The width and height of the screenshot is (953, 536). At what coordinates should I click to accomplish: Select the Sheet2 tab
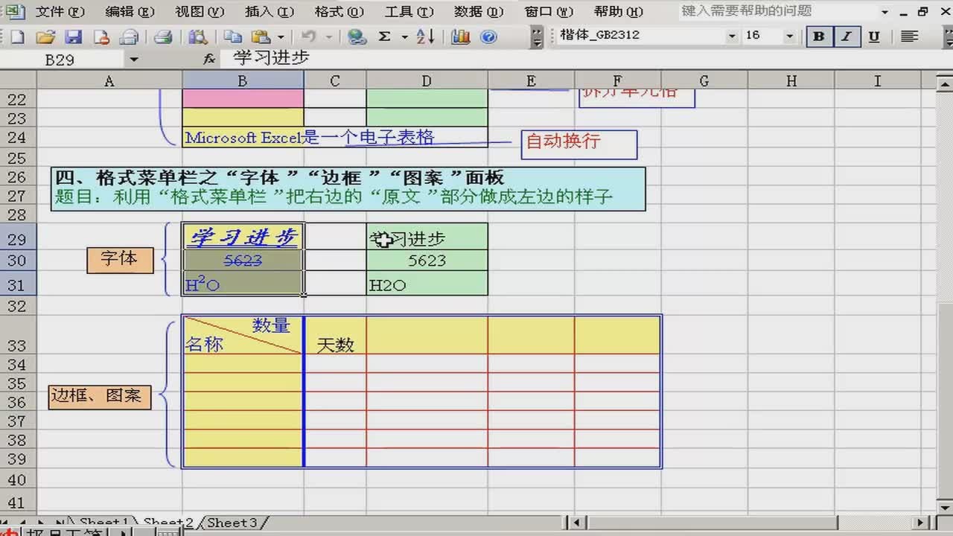(x=168, y=523)
